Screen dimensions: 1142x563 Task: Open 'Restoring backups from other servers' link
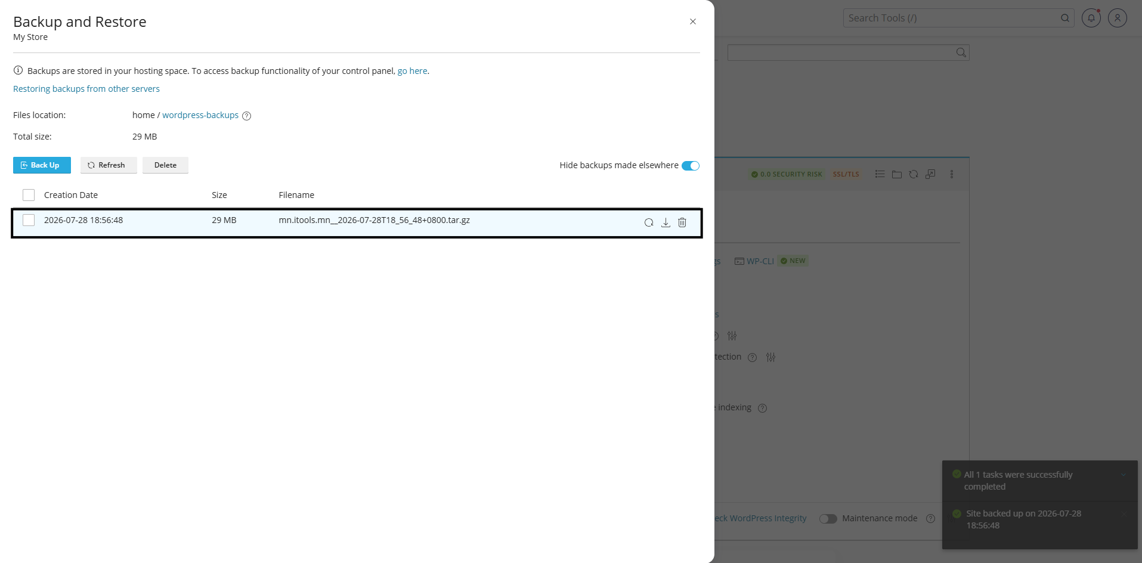[x=86, y=89]
